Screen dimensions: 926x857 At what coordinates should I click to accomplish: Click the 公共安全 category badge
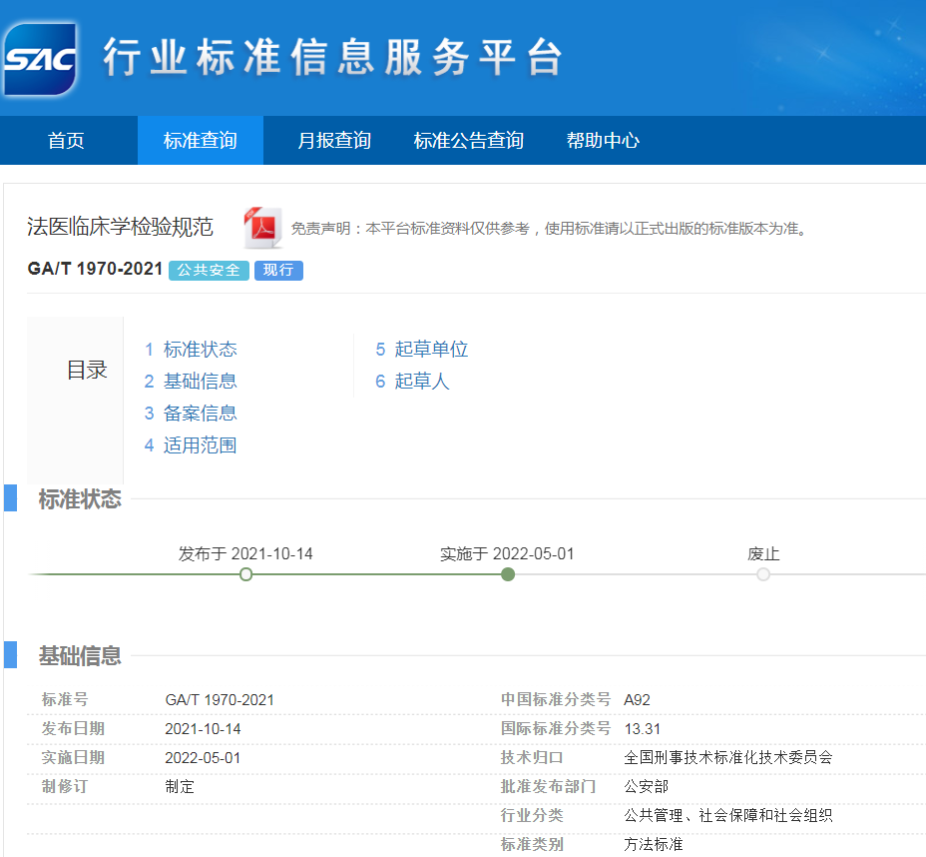209,270
